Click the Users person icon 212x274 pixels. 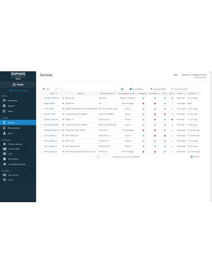(x=4, y=133)
